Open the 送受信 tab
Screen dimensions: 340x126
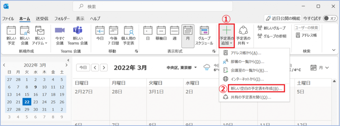[x=42, y=19]
